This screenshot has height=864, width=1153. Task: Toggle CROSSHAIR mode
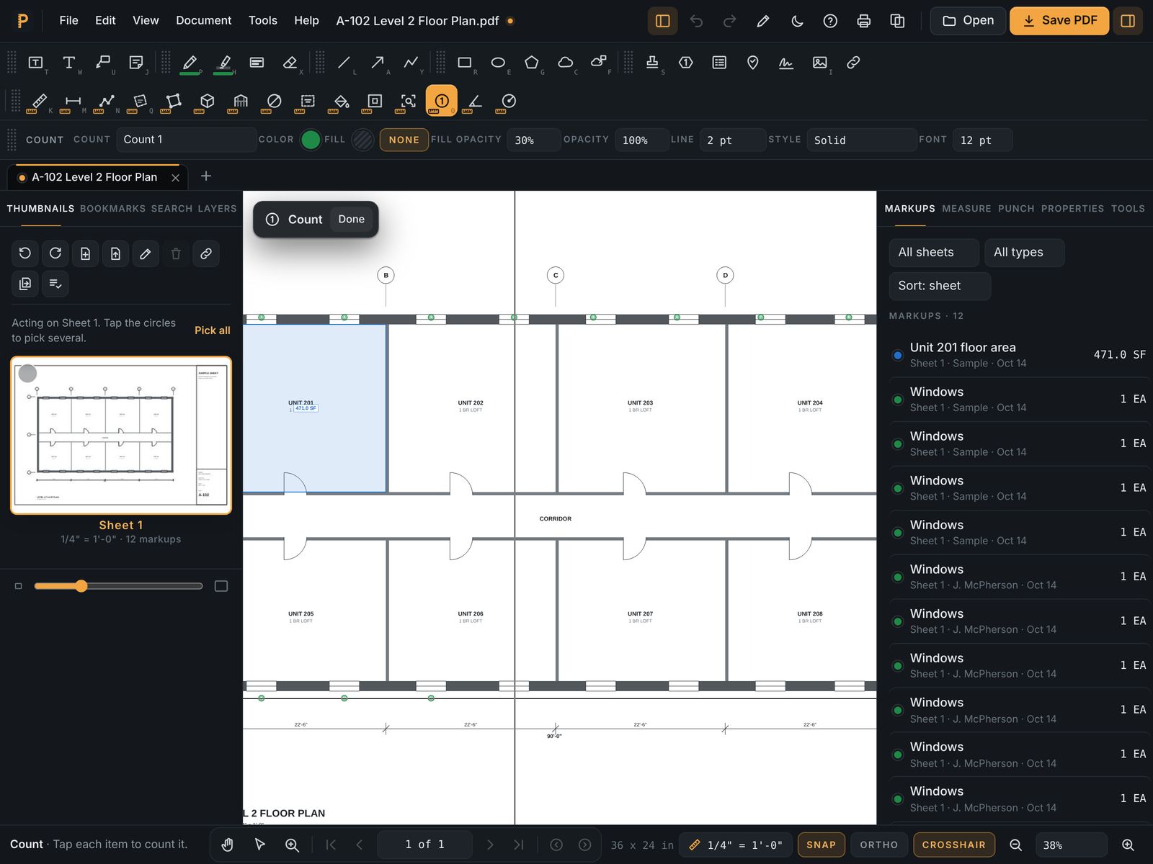point(953,845)
